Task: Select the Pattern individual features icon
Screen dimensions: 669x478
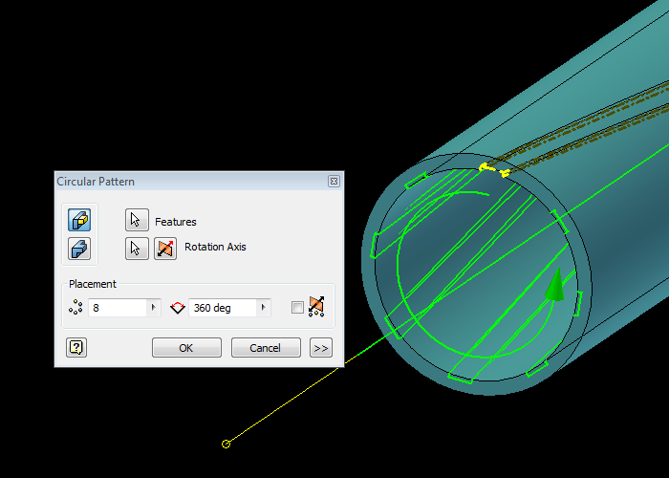Action: tap(79, 220)
